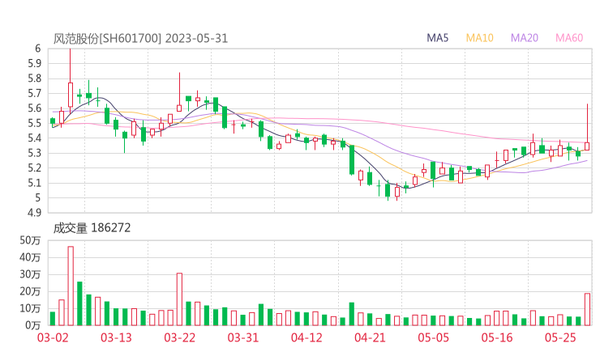Click the red volume spike bar near 03-22
This screenshot has height=356, width=600.
tap(179, 299)
